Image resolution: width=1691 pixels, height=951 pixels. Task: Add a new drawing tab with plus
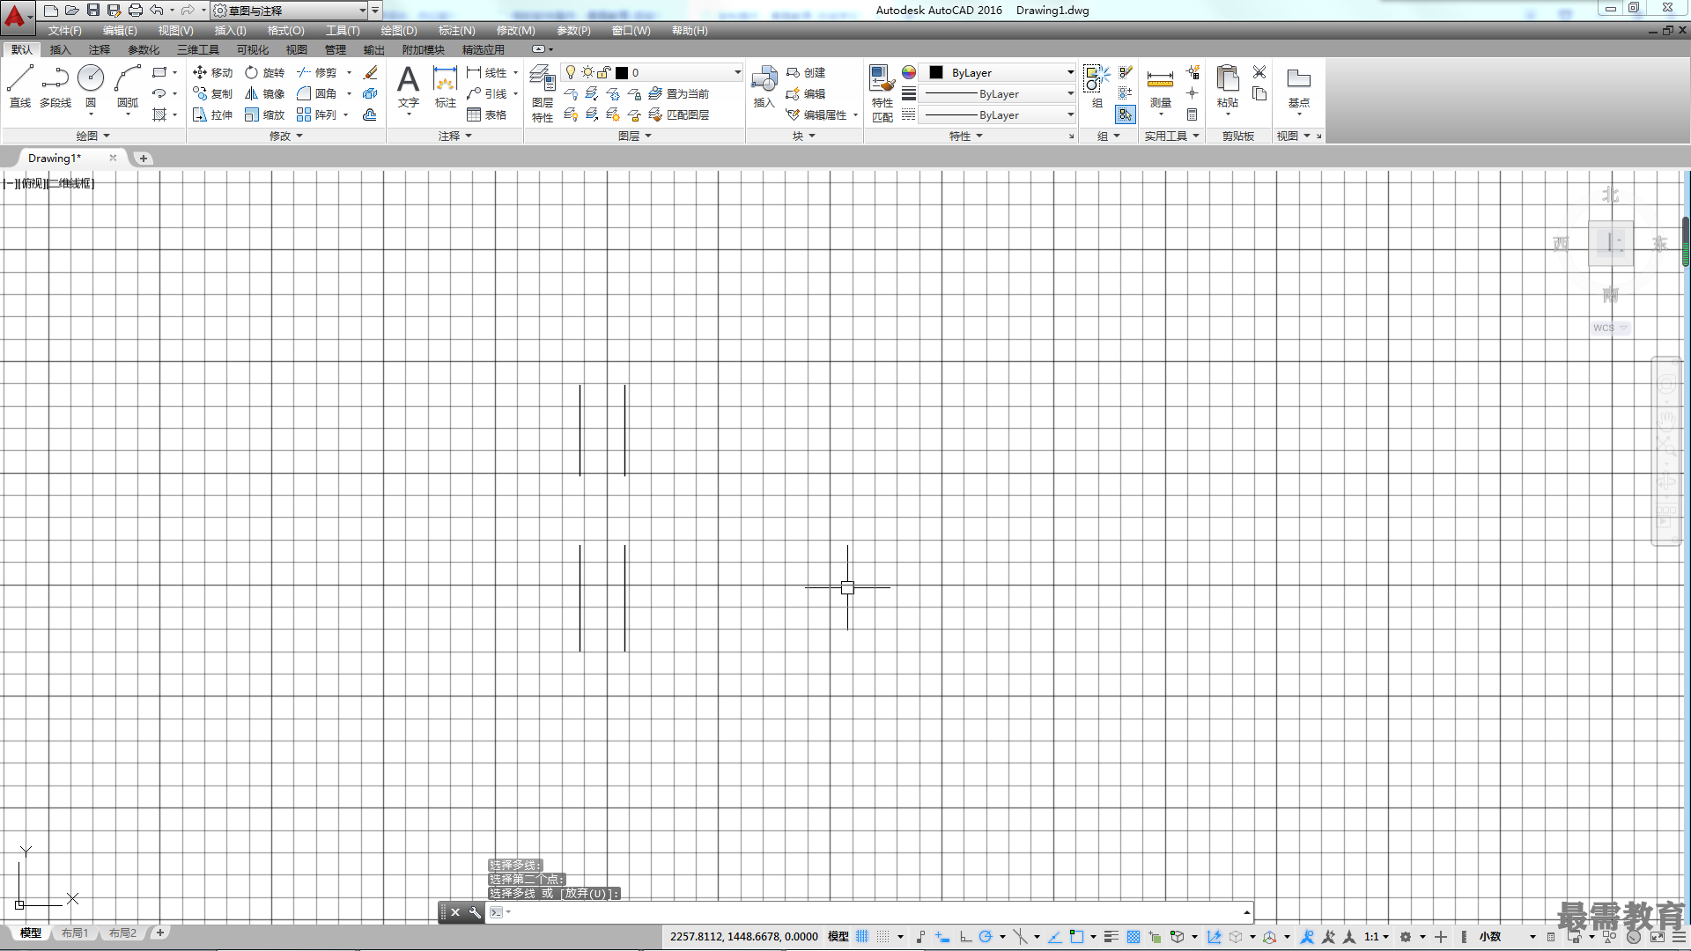tap(143, 158)
